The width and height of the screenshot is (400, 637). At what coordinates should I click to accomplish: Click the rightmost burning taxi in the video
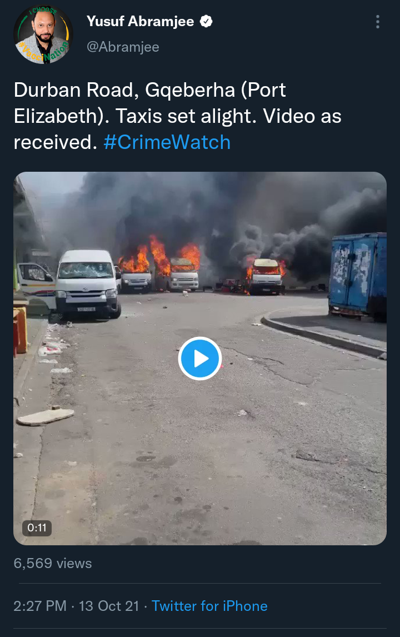coord(266,276)
